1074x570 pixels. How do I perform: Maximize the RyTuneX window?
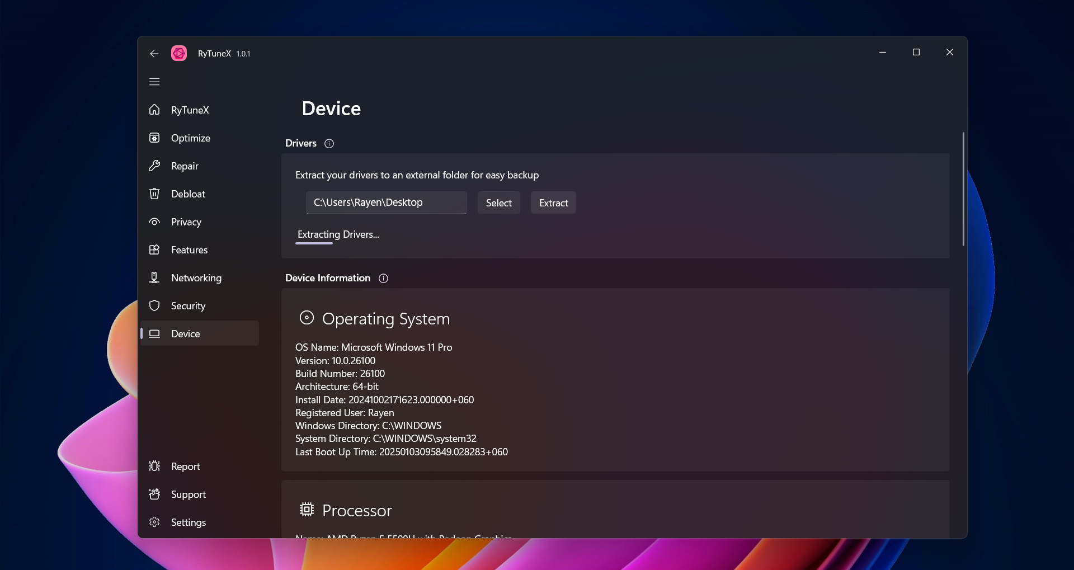tap(916, 52)
